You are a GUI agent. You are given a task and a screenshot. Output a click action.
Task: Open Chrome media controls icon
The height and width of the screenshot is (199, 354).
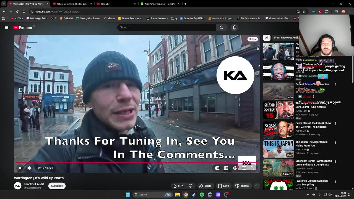337,12
